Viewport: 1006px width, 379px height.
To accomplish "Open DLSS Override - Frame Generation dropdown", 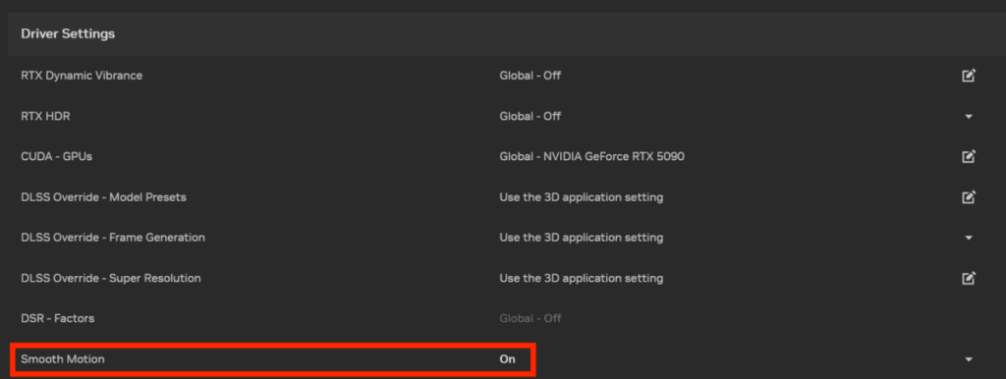I will pos(969,238).
